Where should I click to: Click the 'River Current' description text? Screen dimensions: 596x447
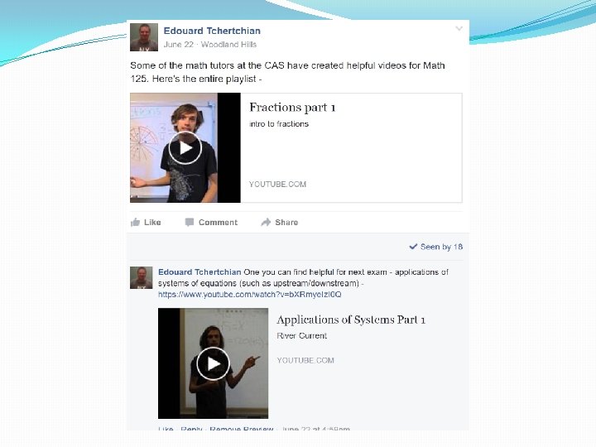pyautogui.click(x=302, y=335)
